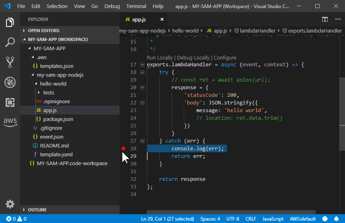Viewport: 345px width, 223px height.
Task: Open the Go menu
Action: click(x=95, y=6)
